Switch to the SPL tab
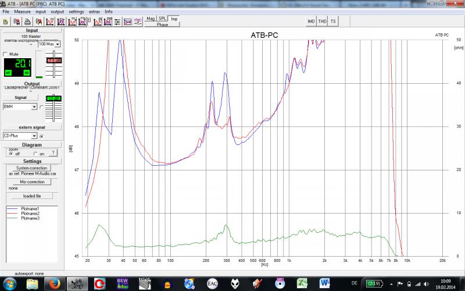This screenshot has height=291, width=465. pos(163,19)
